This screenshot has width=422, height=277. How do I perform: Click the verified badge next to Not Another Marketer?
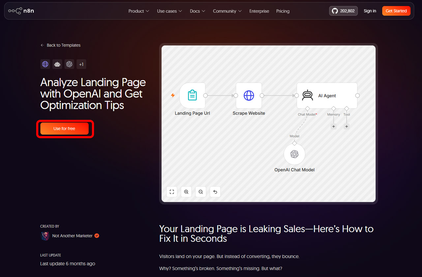(97, 236)
